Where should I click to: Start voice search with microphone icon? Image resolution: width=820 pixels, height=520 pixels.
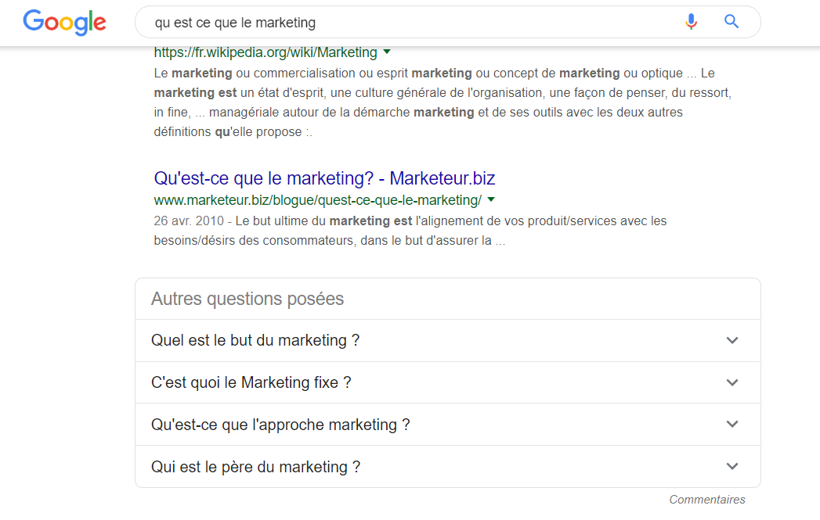tap(691, 22)
